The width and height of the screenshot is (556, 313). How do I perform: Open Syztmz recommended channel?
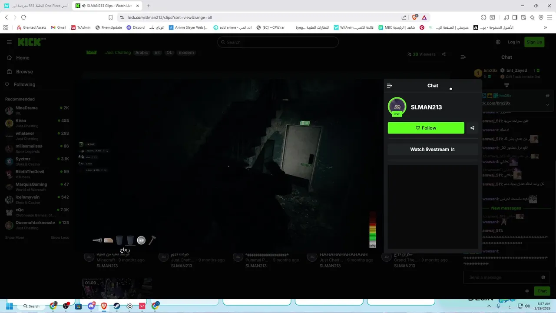click(37, 161)
